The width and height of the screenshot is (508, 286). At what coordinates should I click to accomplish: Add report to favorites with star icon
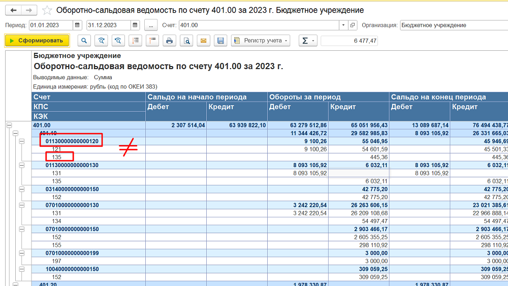coord(47,10)
